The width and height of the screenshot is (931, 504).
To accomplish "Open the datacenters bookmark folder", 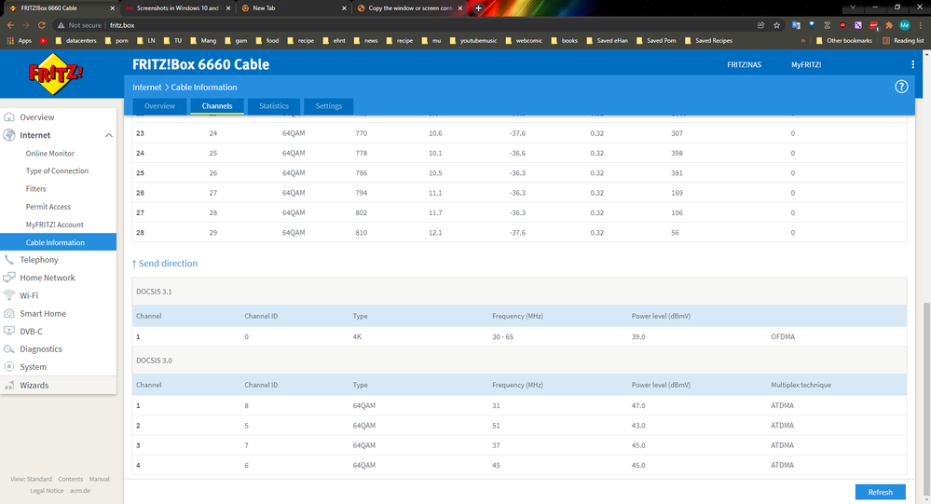I will click(x=75, y=40).
